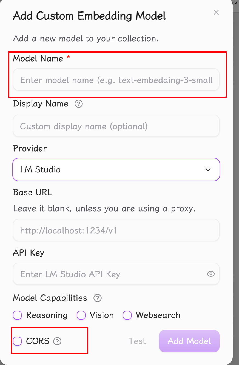239x365 pixels.
Task: Click the API Key label text
Action: (x=29, y=253)
